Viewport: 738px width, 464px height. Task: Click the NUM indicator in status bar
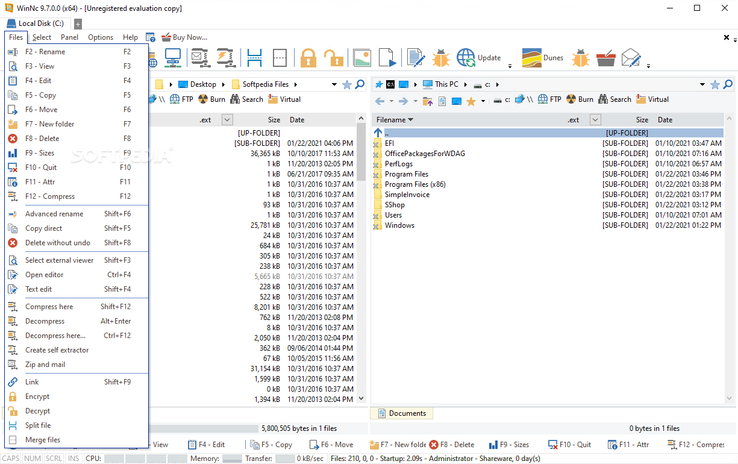[x=33, y=459]
